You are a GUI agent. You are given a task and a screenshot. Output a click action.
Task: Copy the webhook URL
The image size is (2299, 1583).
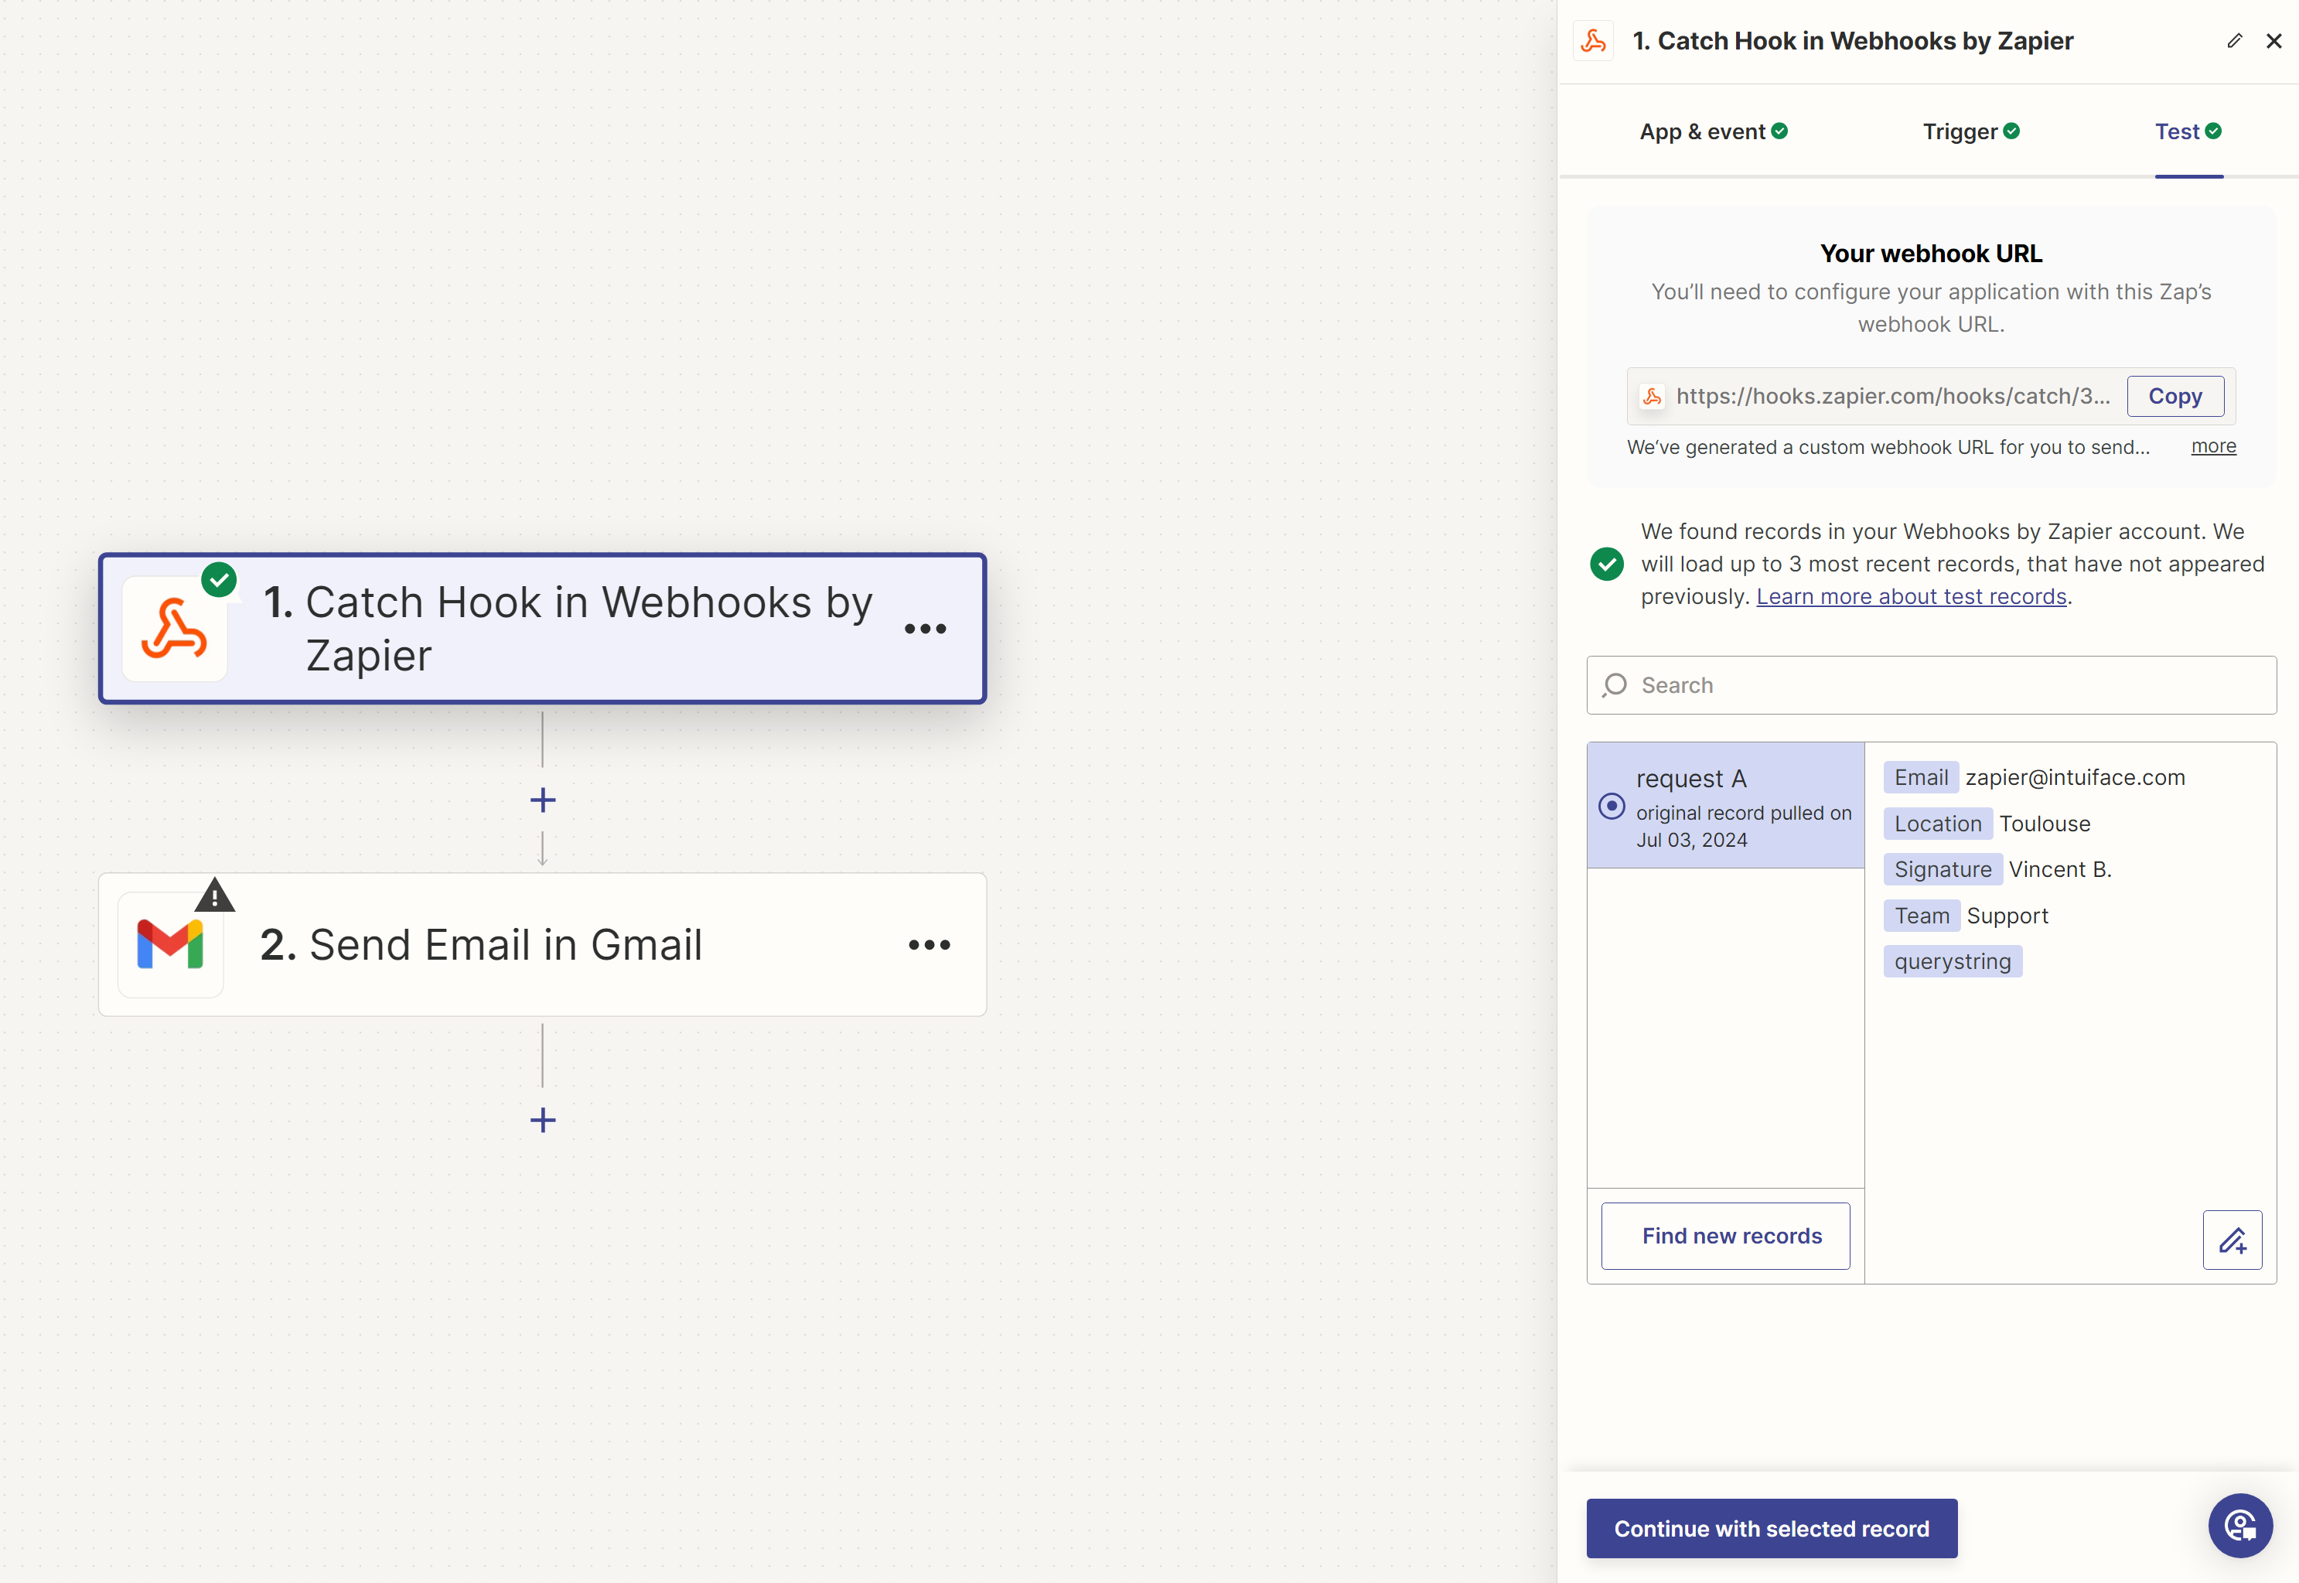click(2175, 397)
